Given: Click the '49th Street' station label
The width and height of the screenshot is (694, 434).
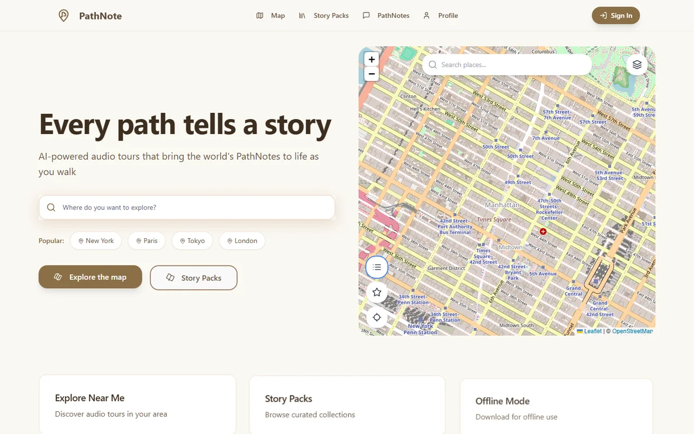Looking at the screenshot, I should pyautogui.click(x=518, y=182).
